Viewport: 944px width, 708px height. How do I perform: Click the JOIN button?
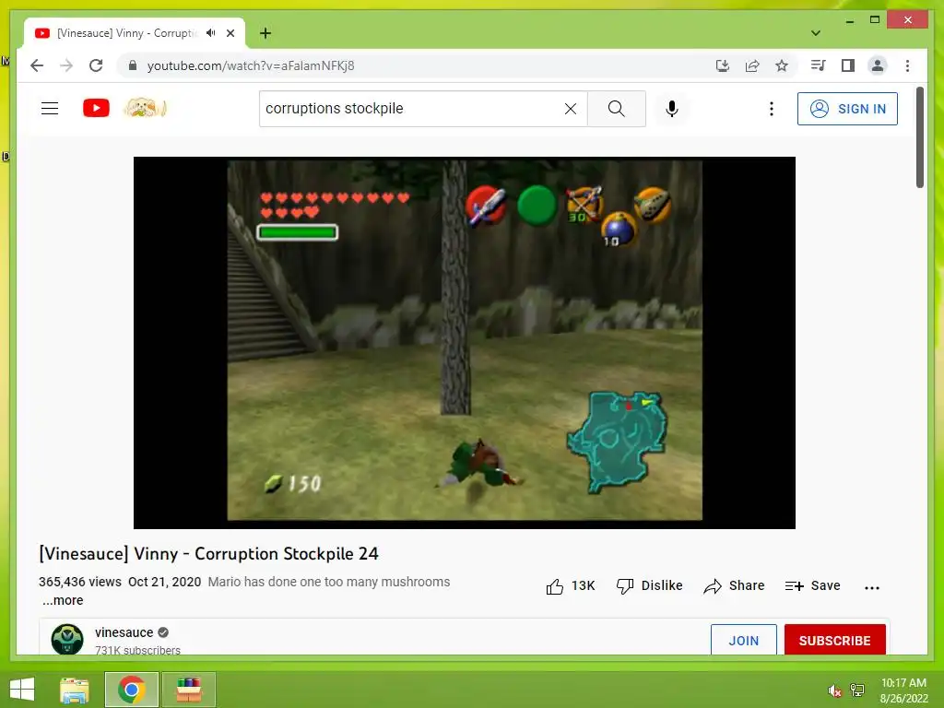744,640
